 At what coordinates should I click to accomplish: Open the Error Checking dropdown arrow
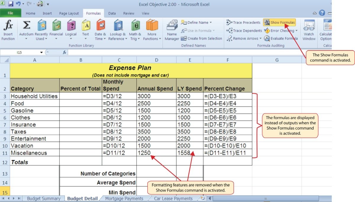pos(296,30)
